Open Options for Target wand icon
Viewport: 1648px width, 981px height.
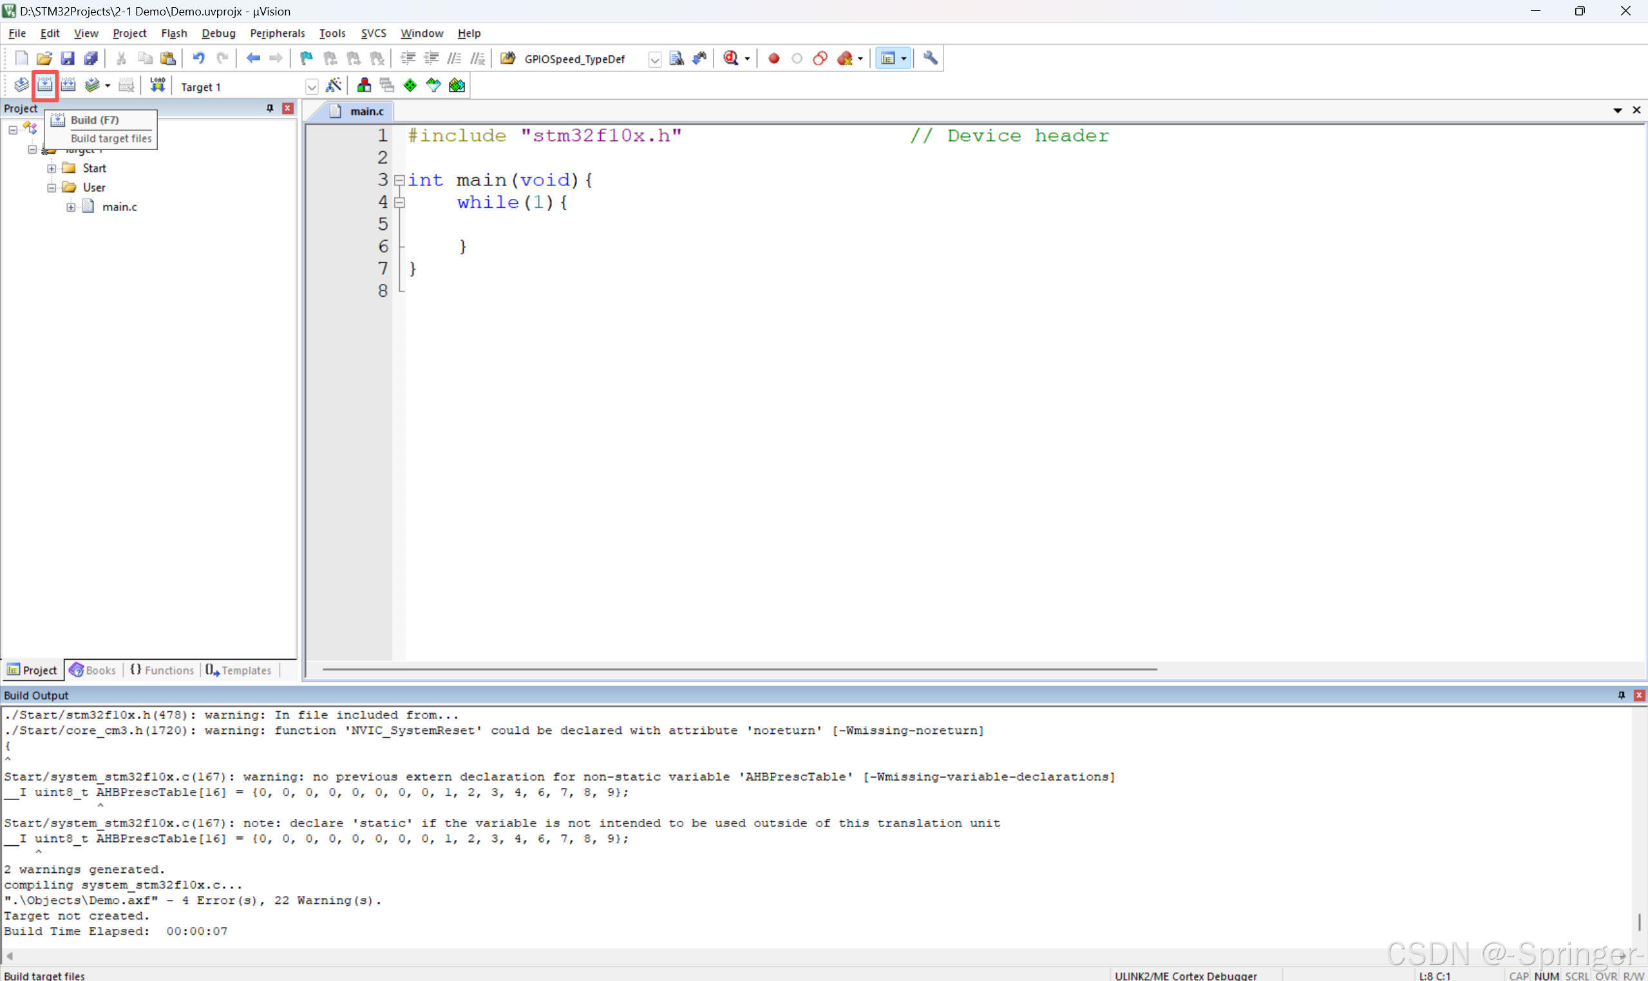334,85
